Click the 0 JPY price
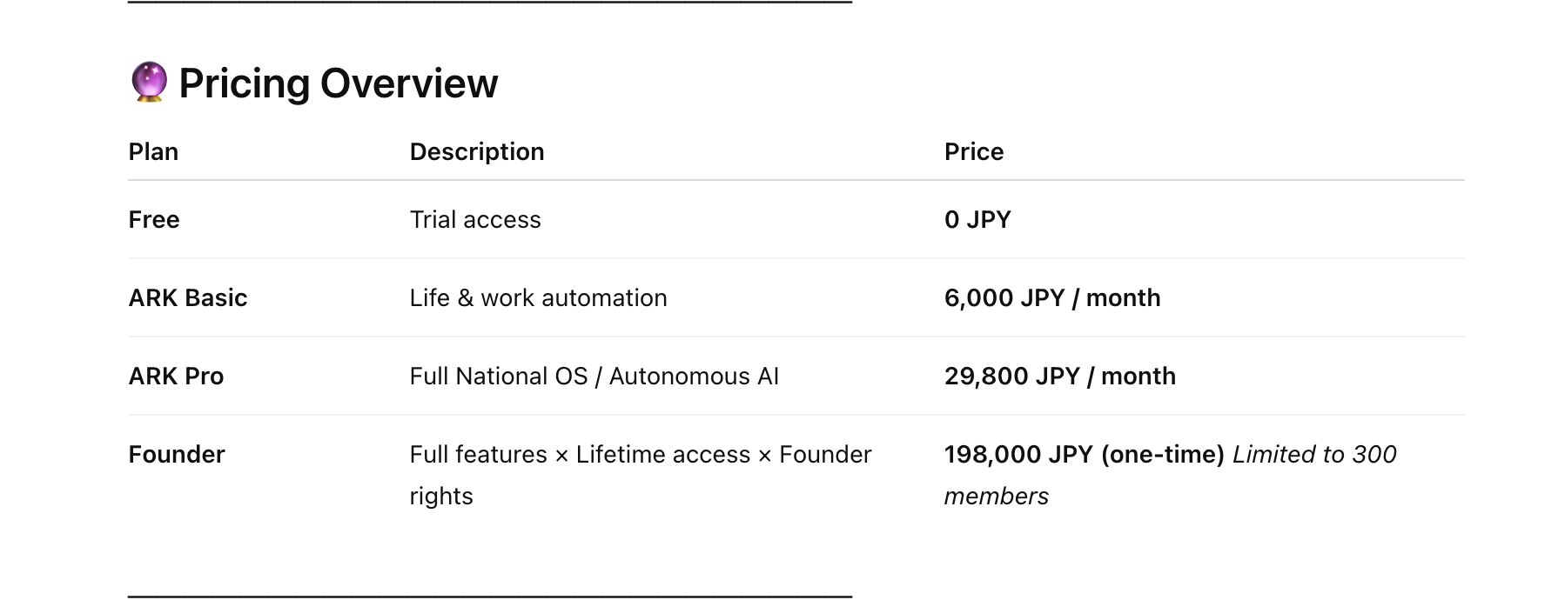The width and height of the screenshot is (1565, 600). point(977,219)
